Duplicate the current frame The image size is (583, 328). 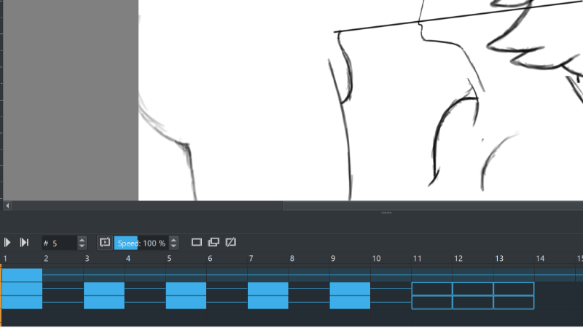tap(214, 242)
